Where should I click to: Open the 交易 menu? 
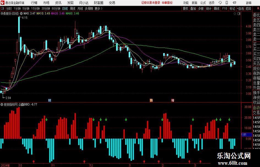(x=112, y=3)
